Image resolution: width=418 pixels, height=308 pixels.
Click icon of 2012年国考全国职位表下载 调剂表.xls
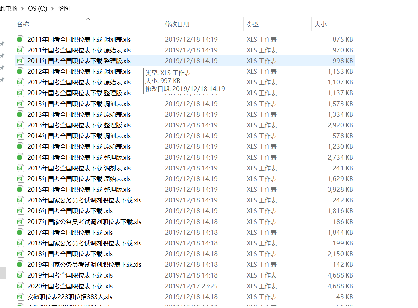(21, 71)
